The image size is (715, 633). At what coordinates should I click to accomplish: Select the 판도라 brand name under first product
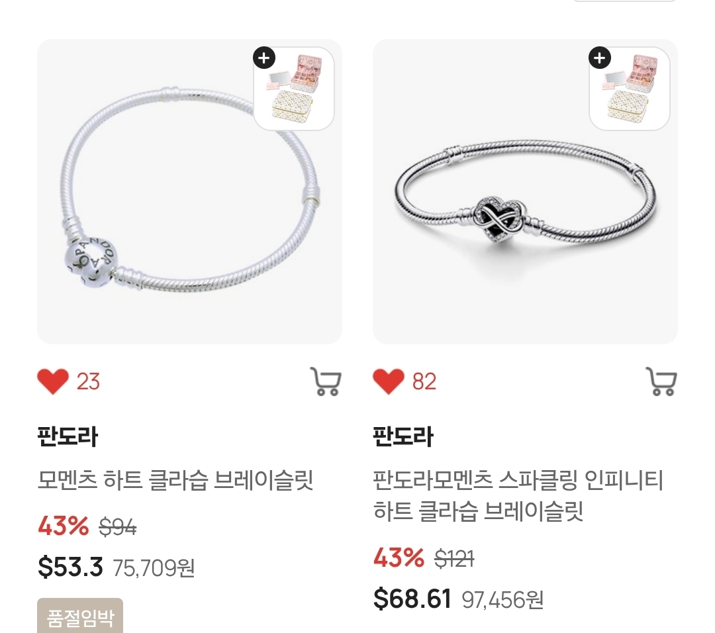tap(68, 437)
